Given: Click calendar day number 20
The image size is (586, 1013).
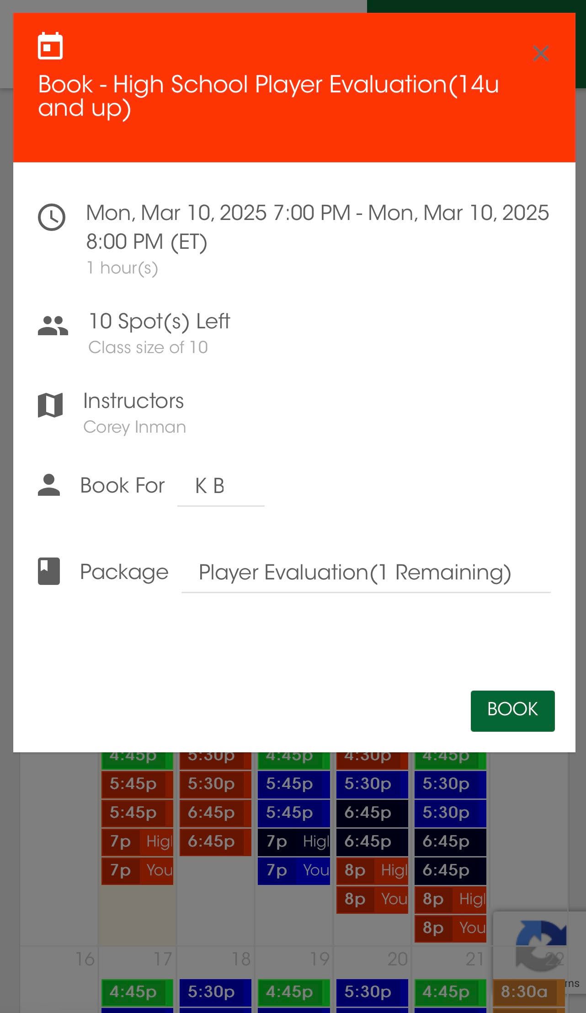Looking at the screenshot, I should [x=397, y=959].
